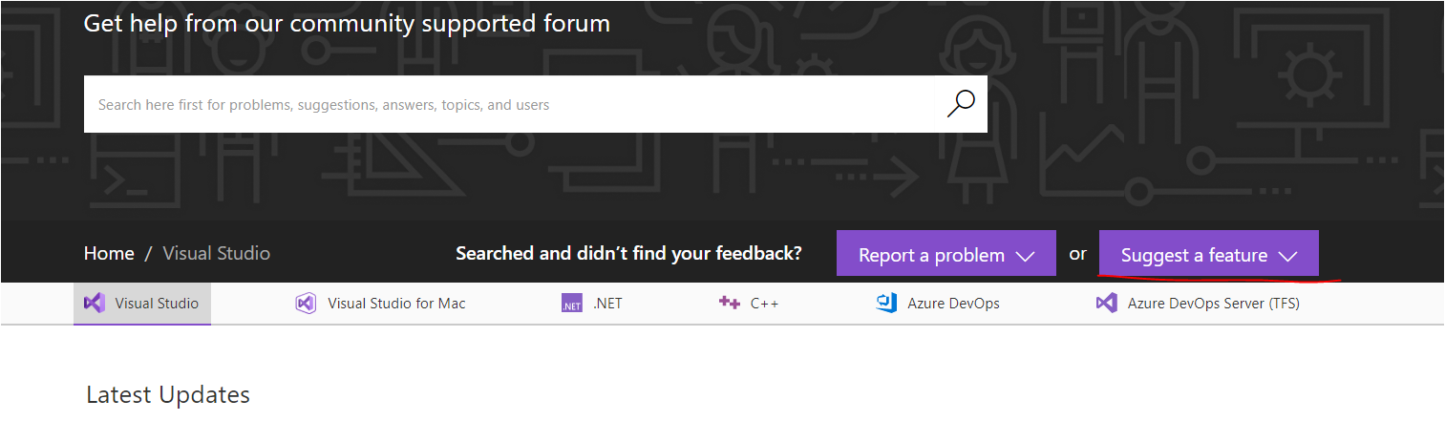Click the Azure DevOps Server (TFS) icon
This screenshot has width=1445, height=442.
coord(1106,304)
